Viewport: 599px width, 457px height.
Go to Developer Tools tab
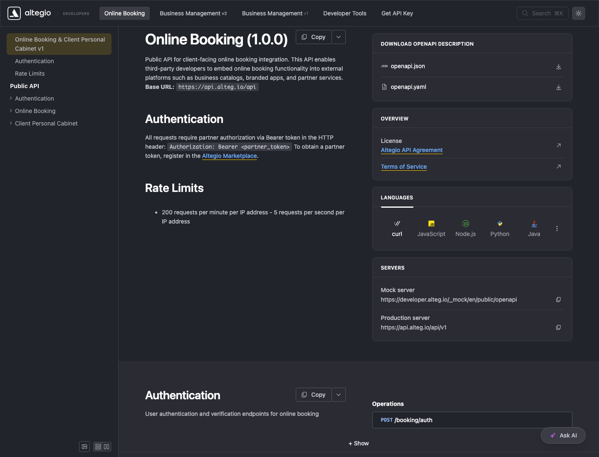tap(345, 13)
